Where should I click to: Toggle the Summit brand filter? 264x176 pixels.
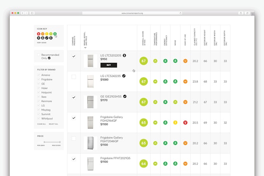tap(38, 114)
